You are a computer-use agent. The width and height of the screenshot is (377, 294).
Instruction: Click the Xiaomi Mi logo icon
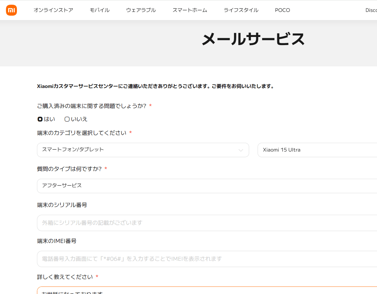[11, 10]
